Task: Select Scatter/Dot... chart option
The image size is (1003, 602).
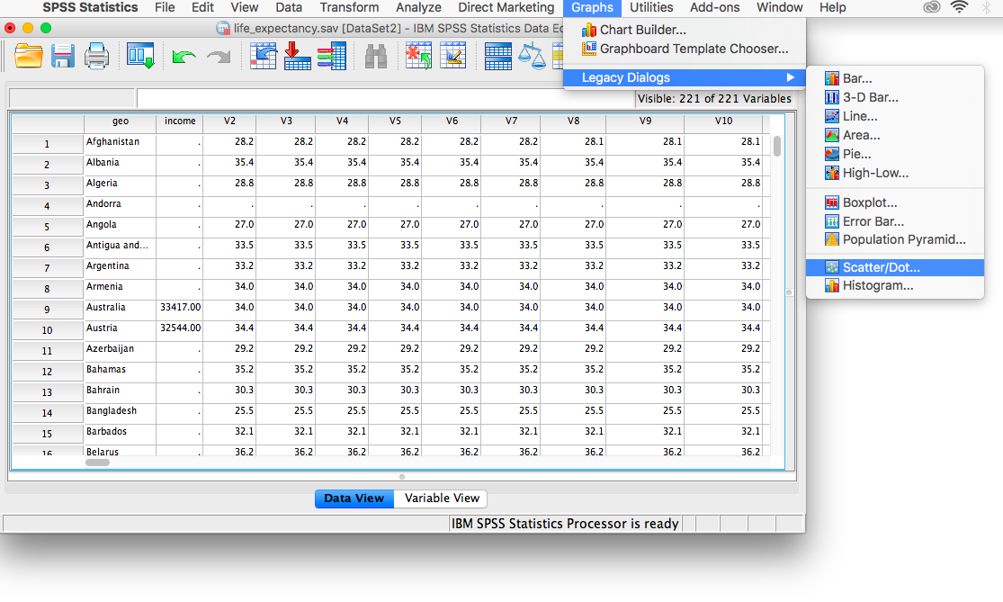Action: pos(895,267)
